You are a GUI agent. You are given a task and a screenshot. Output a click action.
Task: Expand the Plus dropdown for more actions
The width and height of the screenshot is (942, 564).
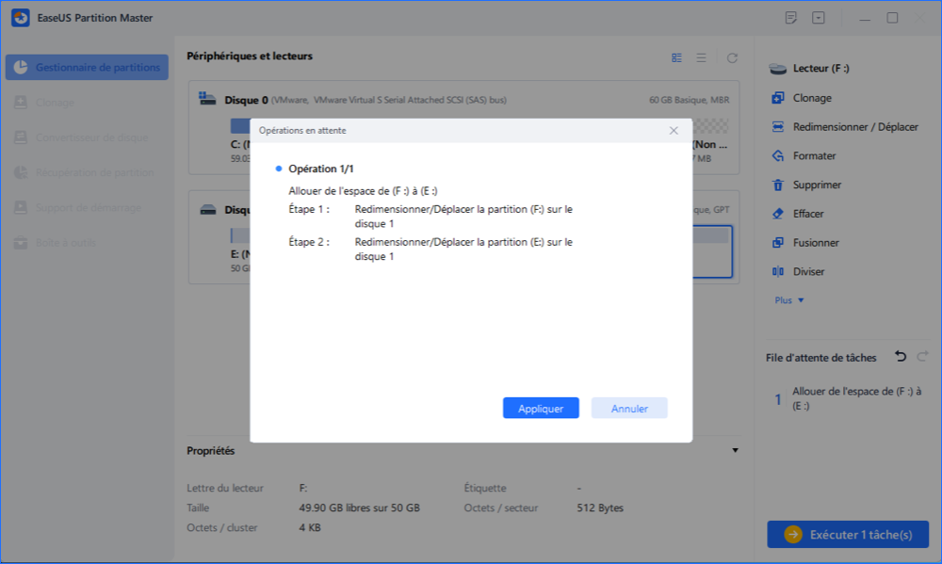(x=789, y=300)
